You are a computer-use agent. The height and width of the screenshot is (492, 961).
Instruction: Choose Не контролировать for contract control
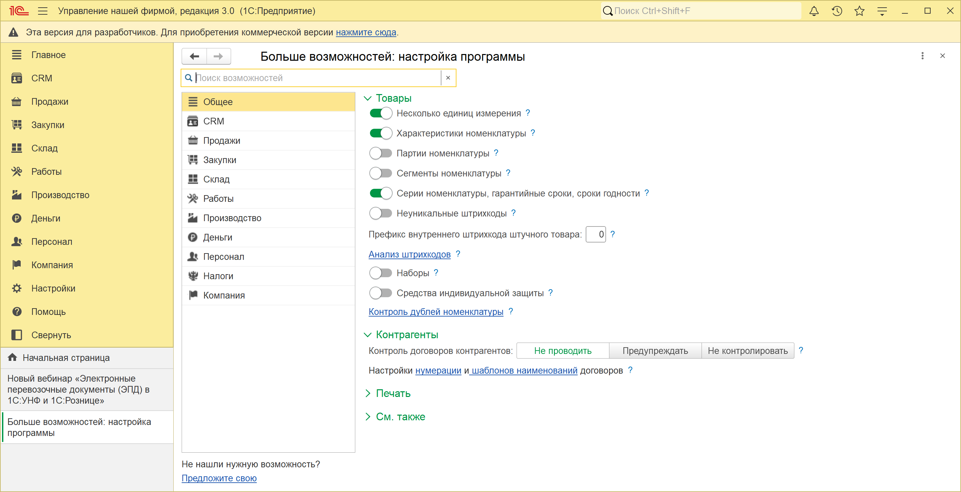pos(748,351)
